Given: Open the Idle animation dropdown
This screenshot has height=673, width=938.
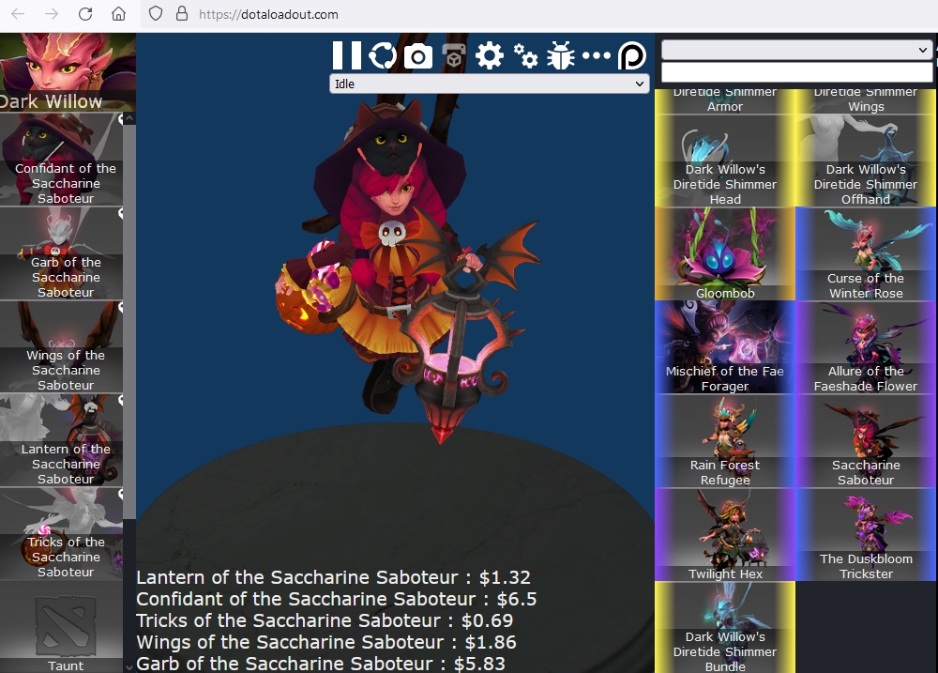Looking at the screenshot, I should click(490, 84).
